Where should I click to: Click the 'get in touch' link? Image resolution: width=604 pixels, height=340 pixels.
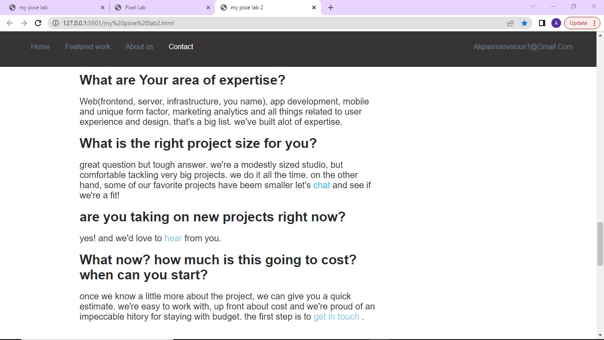(336, 317)
